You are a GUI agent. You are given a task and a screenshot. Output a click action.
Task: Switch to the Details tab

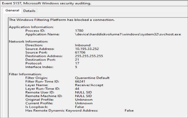[29, 11]
